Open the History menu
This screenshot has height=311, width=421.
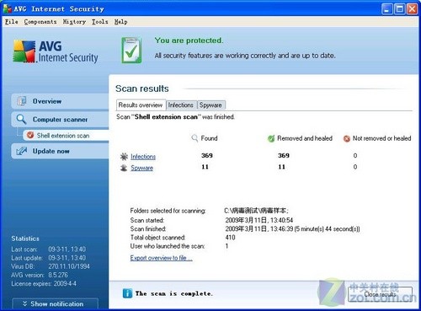tap(74, 22)
